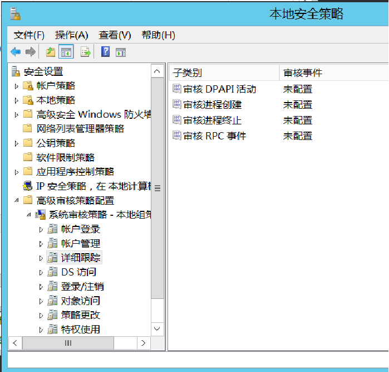The width and height of the screenshot is (389, 372).
Task: Click tree horizontal scroll-right arrow
Action: [x=144, y=343]
